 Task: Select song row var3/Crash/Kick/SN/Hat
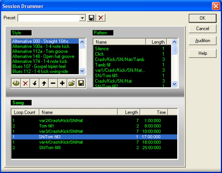click(x=94, y=131)
